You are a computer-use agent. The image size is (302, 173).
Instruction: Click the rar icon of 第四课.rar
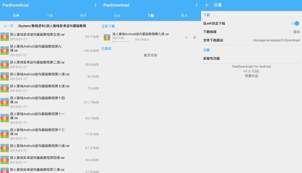pyautogui.click(x=5, y=160)
